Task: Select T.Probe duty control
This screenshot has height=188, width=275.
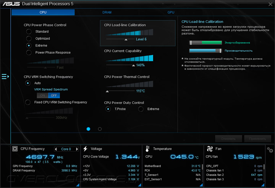Action: (108, 109)
